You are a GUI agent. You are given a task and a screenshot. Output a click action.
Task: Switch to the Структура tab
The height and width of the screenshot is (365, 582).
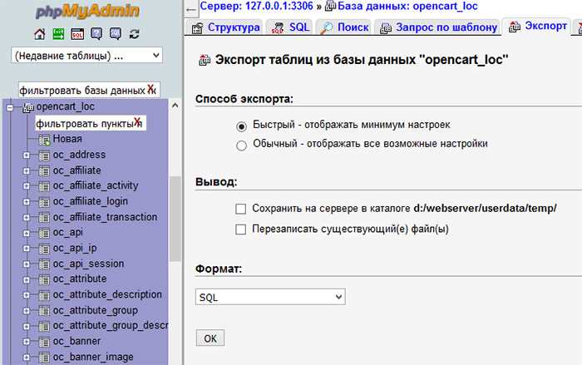tap(225, 27)
